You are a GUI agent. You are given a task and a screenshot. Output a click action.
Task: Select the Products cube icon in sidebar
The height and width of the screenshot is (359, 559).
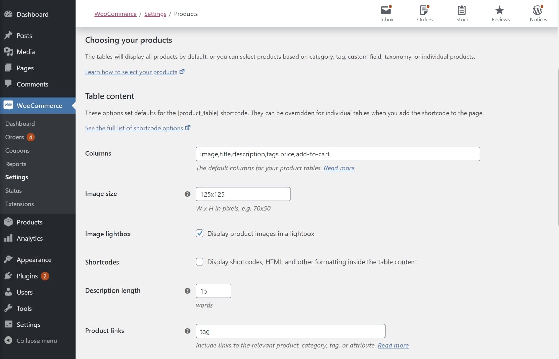click(x=9, y=222)
